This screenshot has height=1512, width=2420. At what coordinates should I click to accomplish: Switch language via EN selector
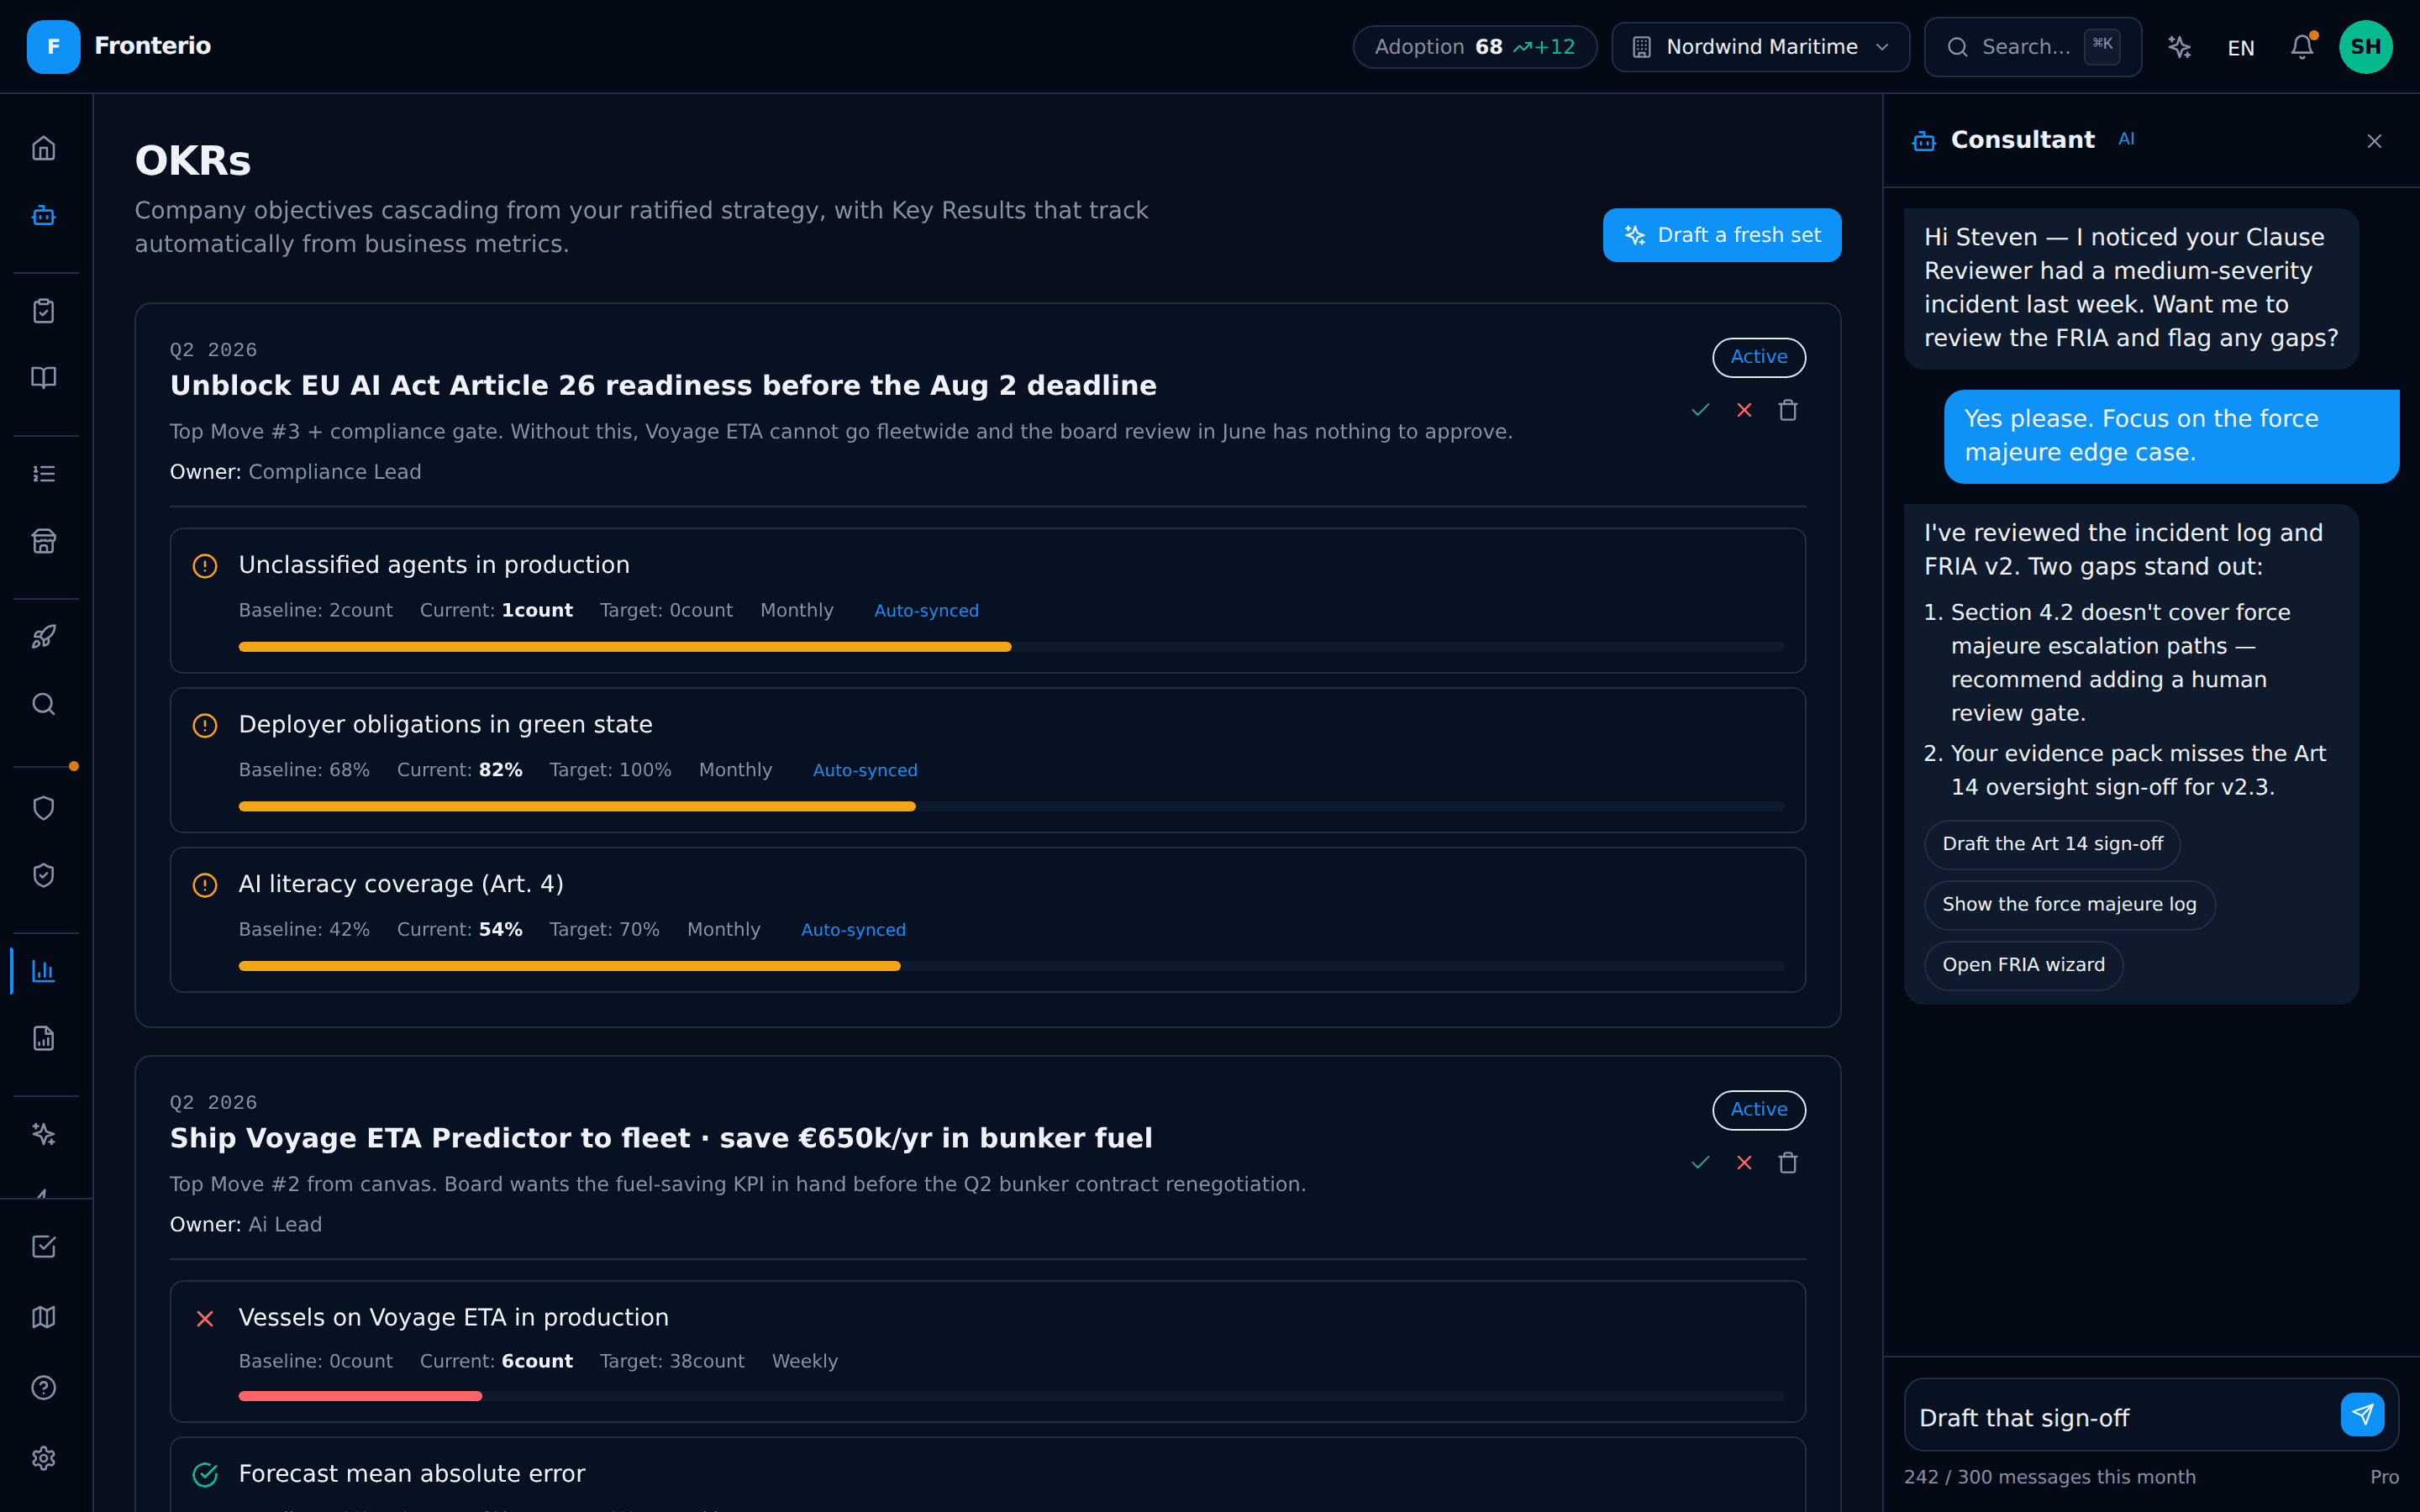tap(2241, 48)
